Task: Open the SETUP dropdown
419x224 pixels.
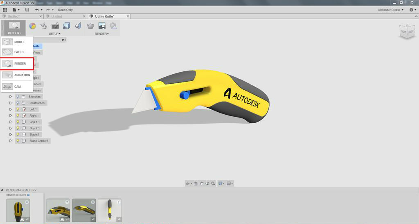Action: [55, 34]
